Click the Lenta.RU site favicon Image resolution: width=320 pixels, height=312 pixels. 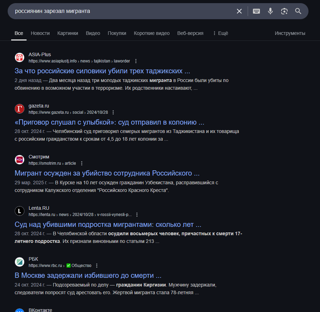click(20, 211)
